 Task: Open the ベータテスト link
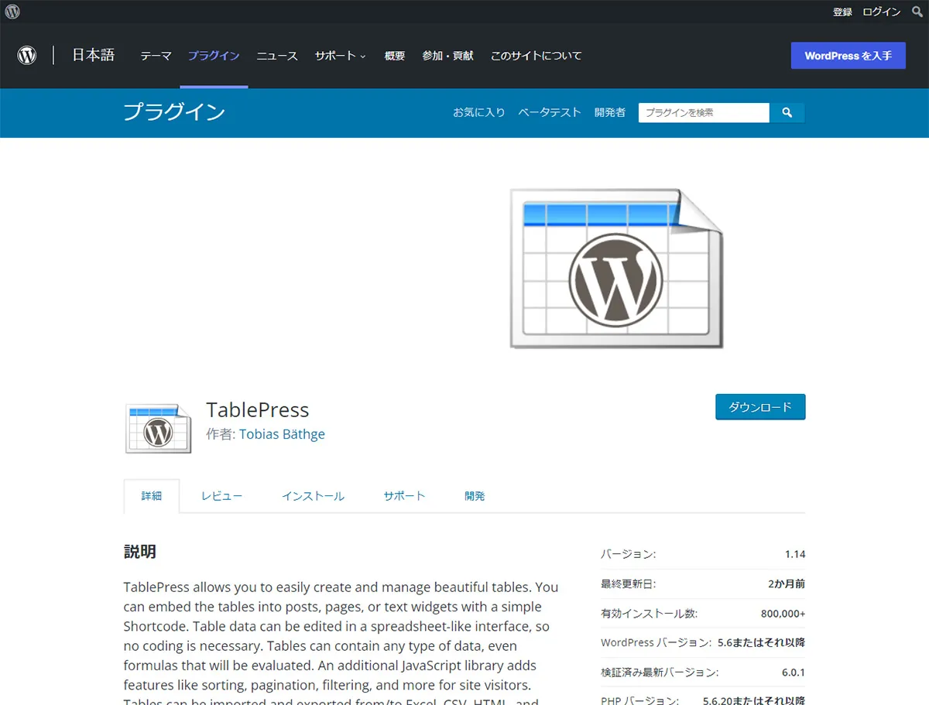click(549, 112)
